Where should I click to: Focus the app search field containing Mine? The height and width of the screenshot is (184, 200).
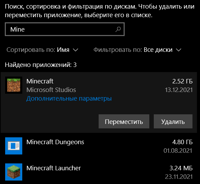click(65, 29)
